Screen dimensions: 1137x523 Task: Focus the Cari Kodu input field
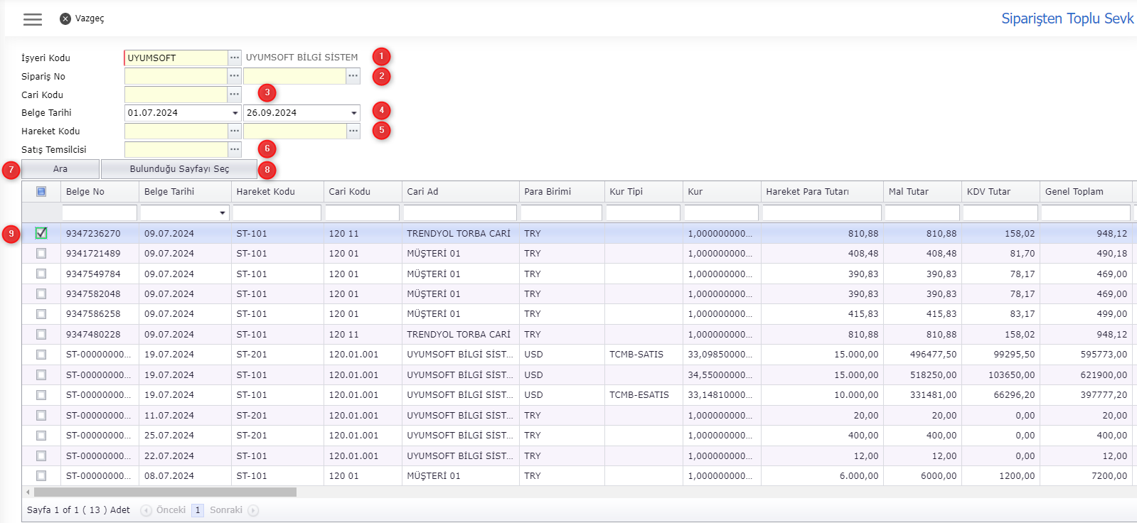[176, 95]
